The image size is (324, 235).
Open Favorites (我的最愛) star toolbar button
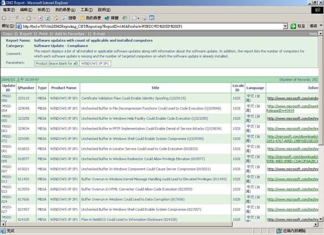coord(90,18)
